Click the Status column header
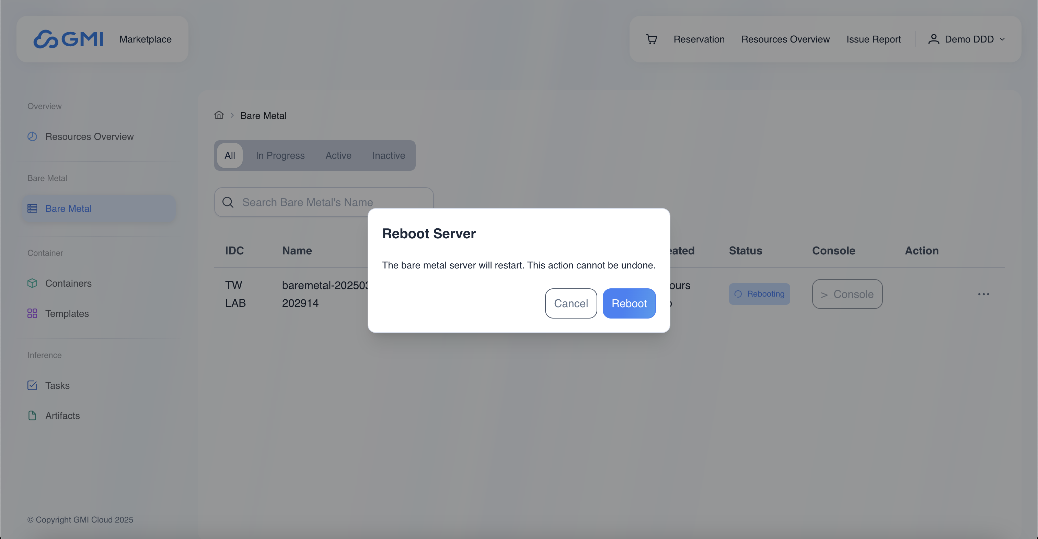Image resolution: width=1038 pixels, height=539 pixels. point(746,250)
